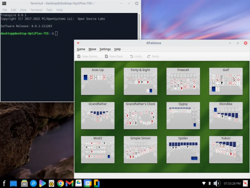Click the network tray icon
Screen dimensions: 250x188
(x=204, y=183)
